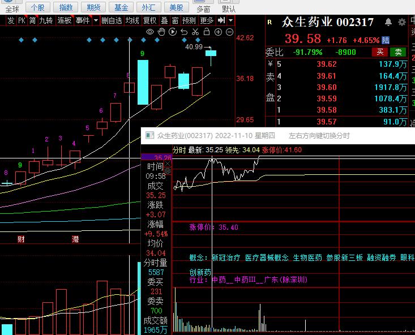Image resolution: width=415 pixels, height=335 pixels.
Task: Click the 多窗 multi-window button
Action: coord(203,9)
